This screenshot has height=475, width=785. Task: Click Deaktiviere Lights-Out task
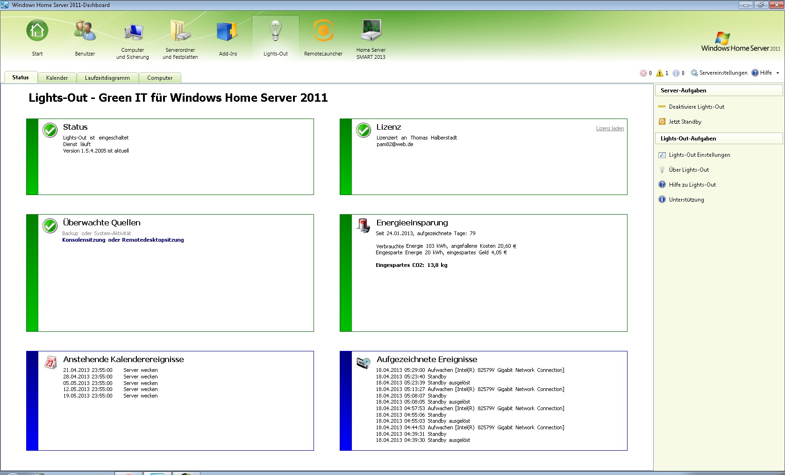(x=696, y=107)
